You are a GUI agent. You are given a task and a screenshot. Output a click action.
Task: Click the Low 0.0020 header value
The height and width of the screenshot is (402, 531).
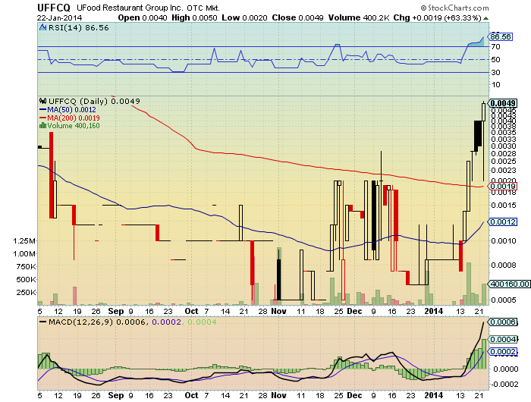click(244, 18)
